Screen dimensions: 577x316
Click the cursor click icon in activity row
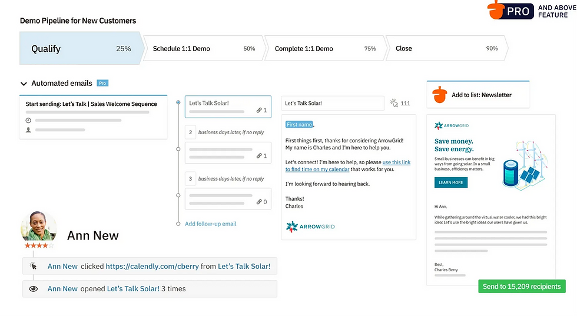(33, 266)
